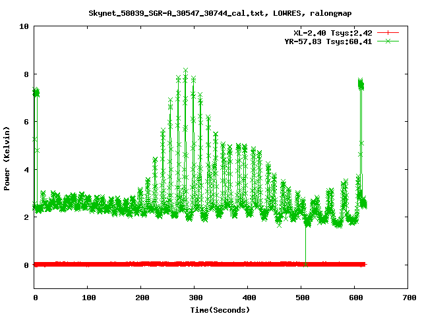Click the x-axis tick label 400

[249, 298]
